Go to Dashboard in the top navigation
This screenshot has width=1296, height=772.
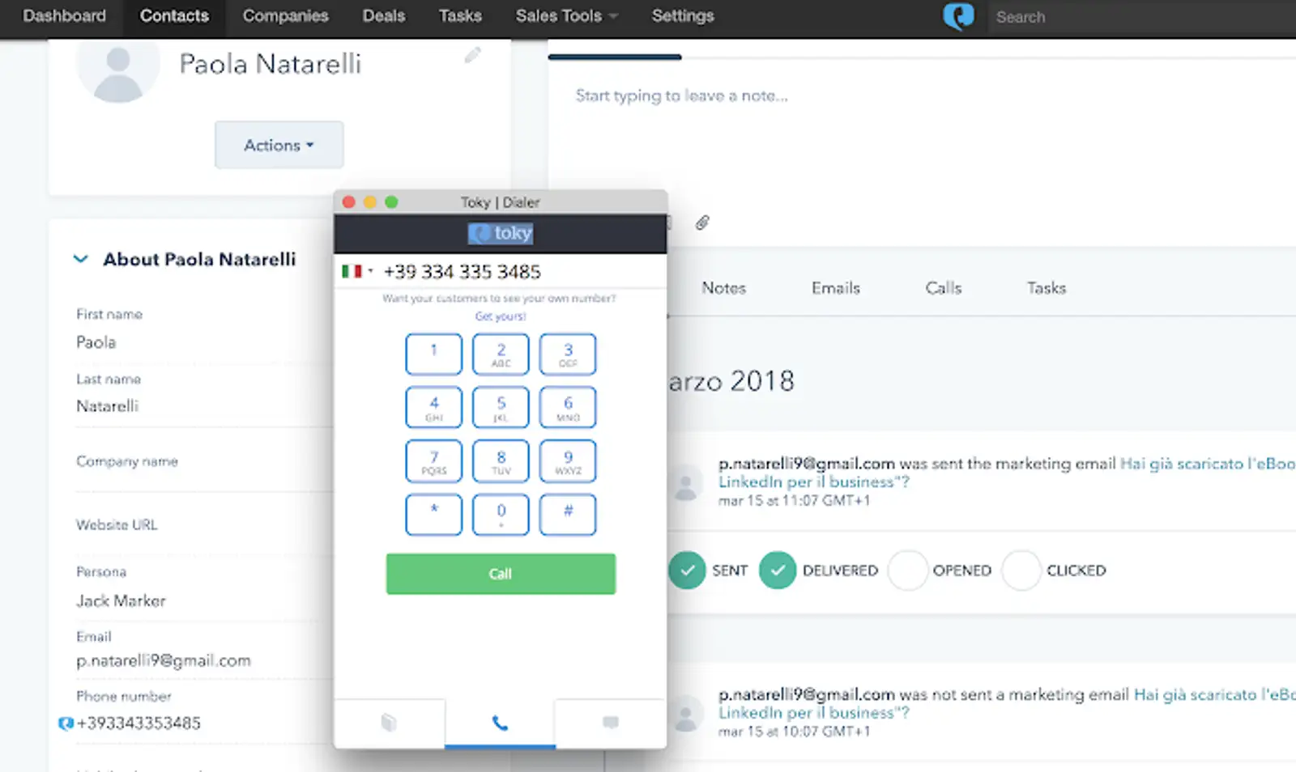point(64,16)
